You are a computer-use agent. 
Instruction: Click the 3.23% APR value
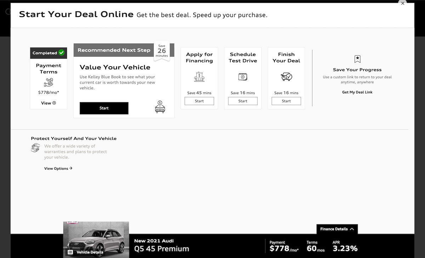(345, 248)
